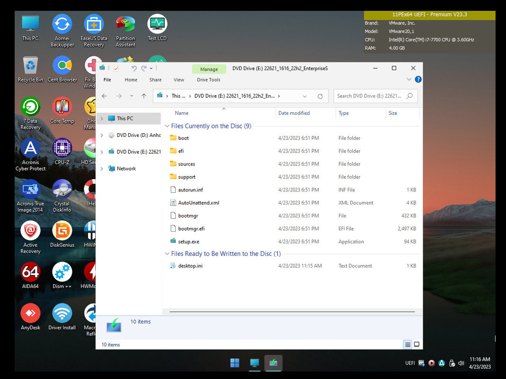The image size is (506, 379).
Task: Collapse Files Currently on the Disc group
Action: [x=167, y=126]
